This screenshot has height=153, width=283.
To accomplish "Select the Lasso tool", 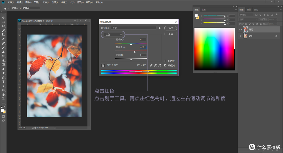I will coord(3,26).
